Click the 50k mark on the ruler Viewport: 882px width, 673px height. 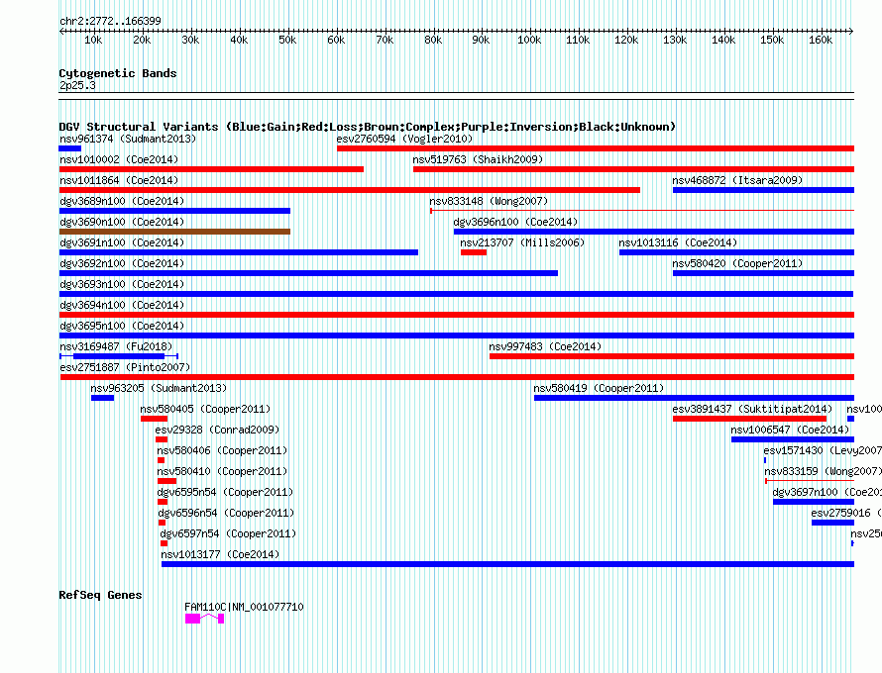pos(287,40)
